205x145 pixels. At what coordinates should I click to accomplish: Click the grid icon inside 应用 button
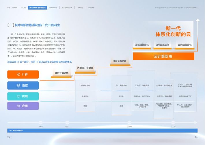click(x=18, y=106)
